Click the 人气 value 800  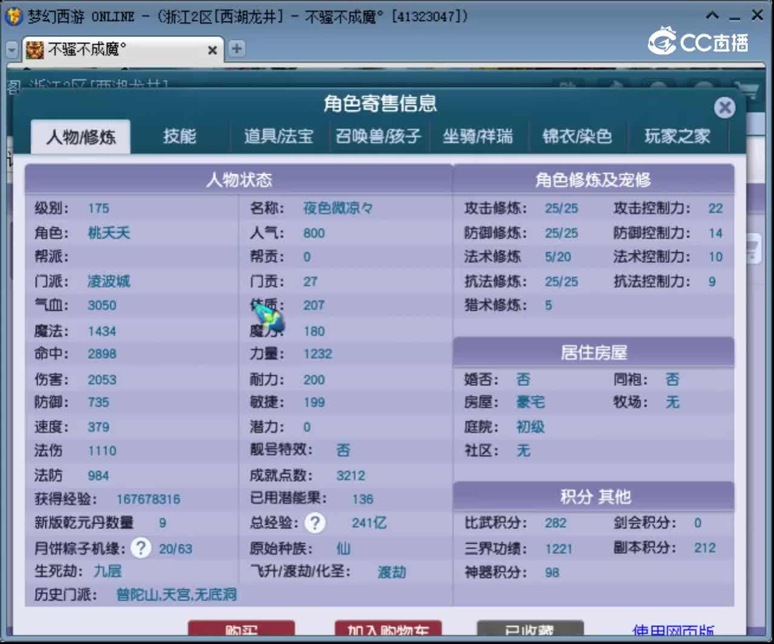(x=314, y=233)
